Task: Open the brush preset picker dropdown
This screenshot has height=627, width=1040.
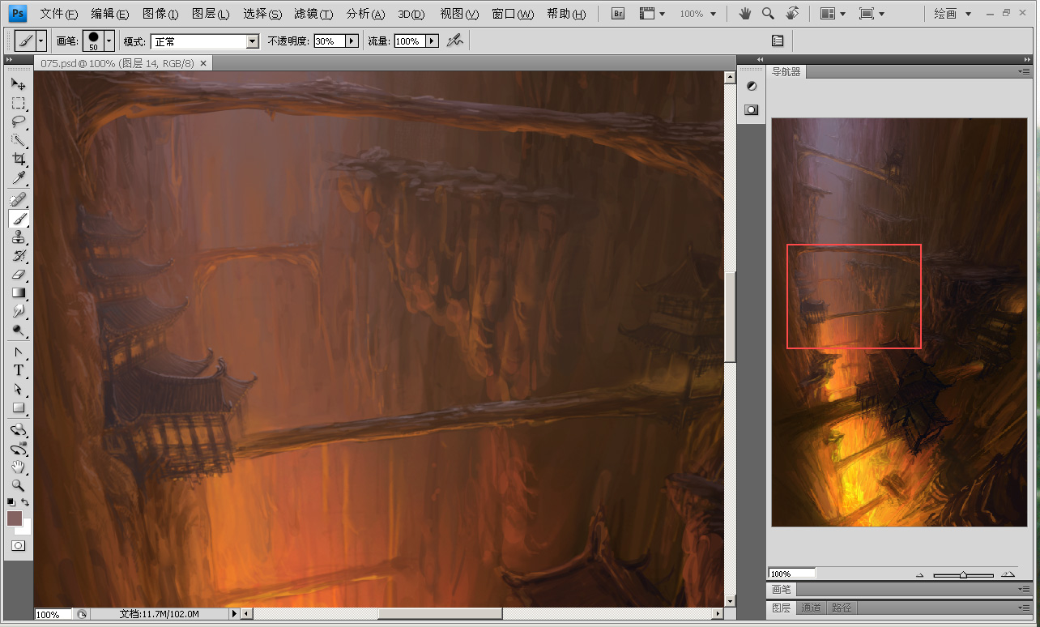Action: point(109,41)
